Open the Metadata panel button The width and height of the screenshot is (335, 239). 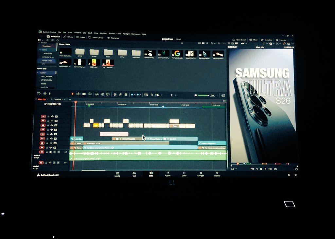[266, 40]
